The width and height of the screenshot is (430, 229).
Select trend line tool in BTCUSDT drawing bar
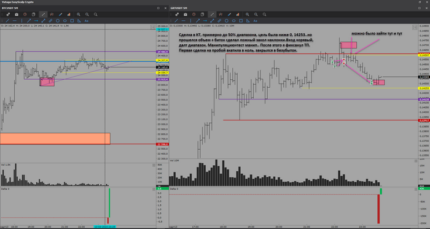pos(7,20)
